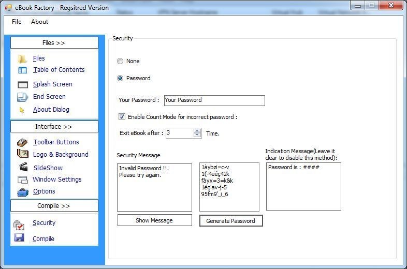The image size is (407, 269).
Task: Click the Generate Password button
Action: click(x=231, y=221)
